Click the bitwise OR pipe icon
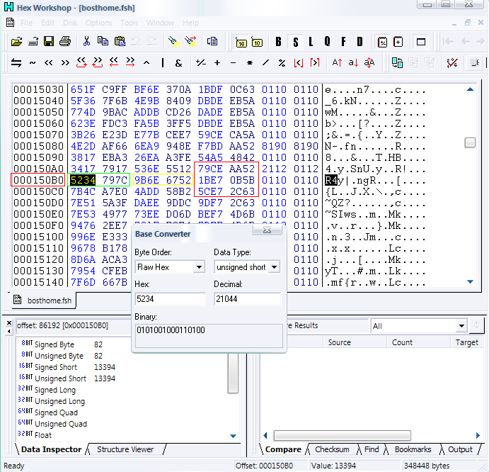Screen dimensions: 489x472 point(163,63)
